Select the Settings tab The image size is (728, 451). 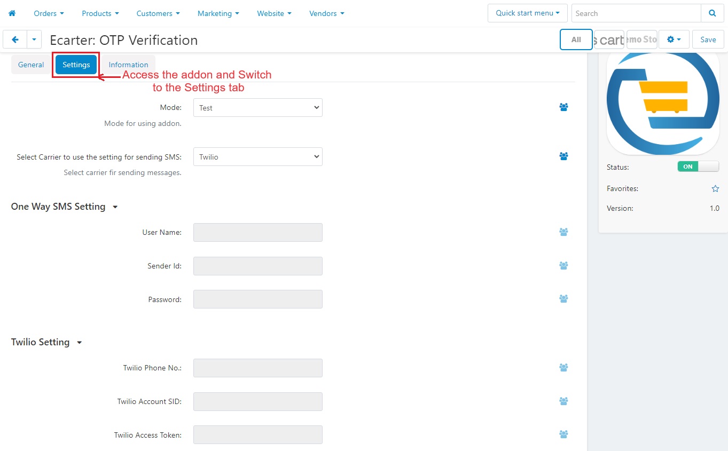tap(76, 65)
